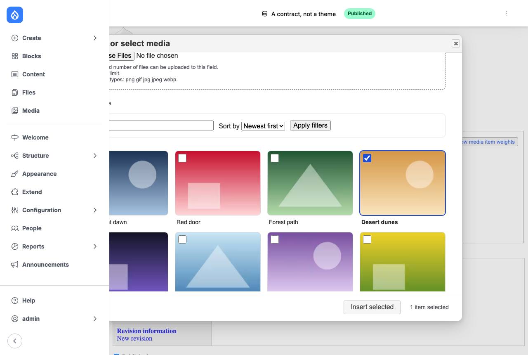Click the search name text field
528x355 pixels.
(161, 125)
